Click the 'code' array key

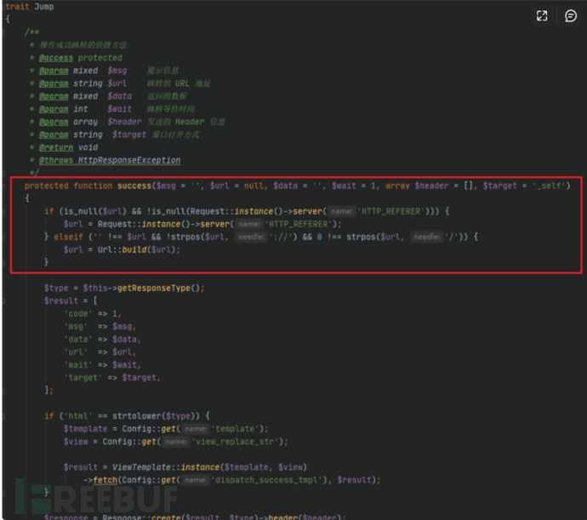point(78,313)
